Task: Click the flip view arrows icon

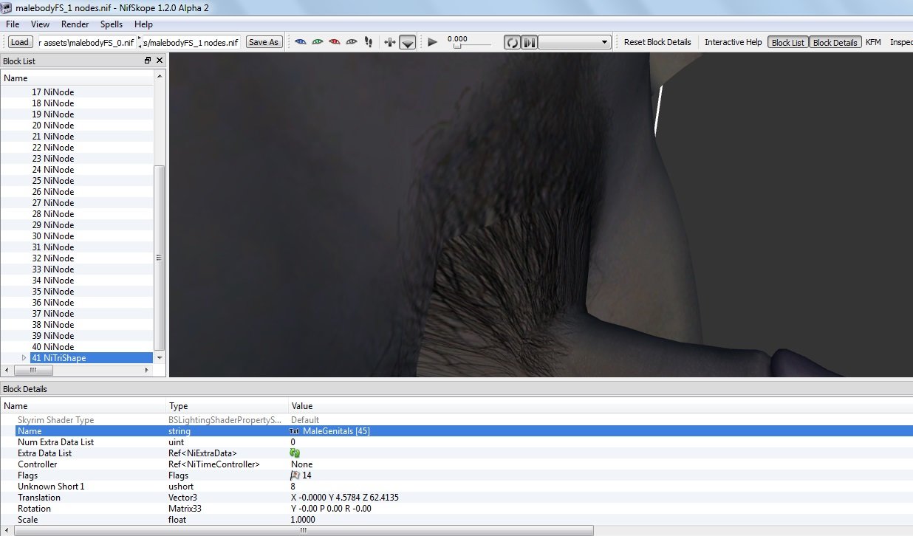Action: (x=390, y=42)
